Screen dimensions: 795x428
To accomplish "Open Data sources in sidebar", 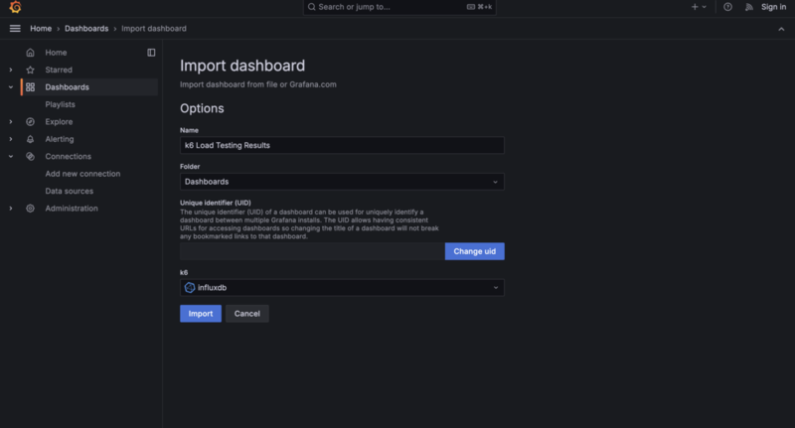I will 69,191.
